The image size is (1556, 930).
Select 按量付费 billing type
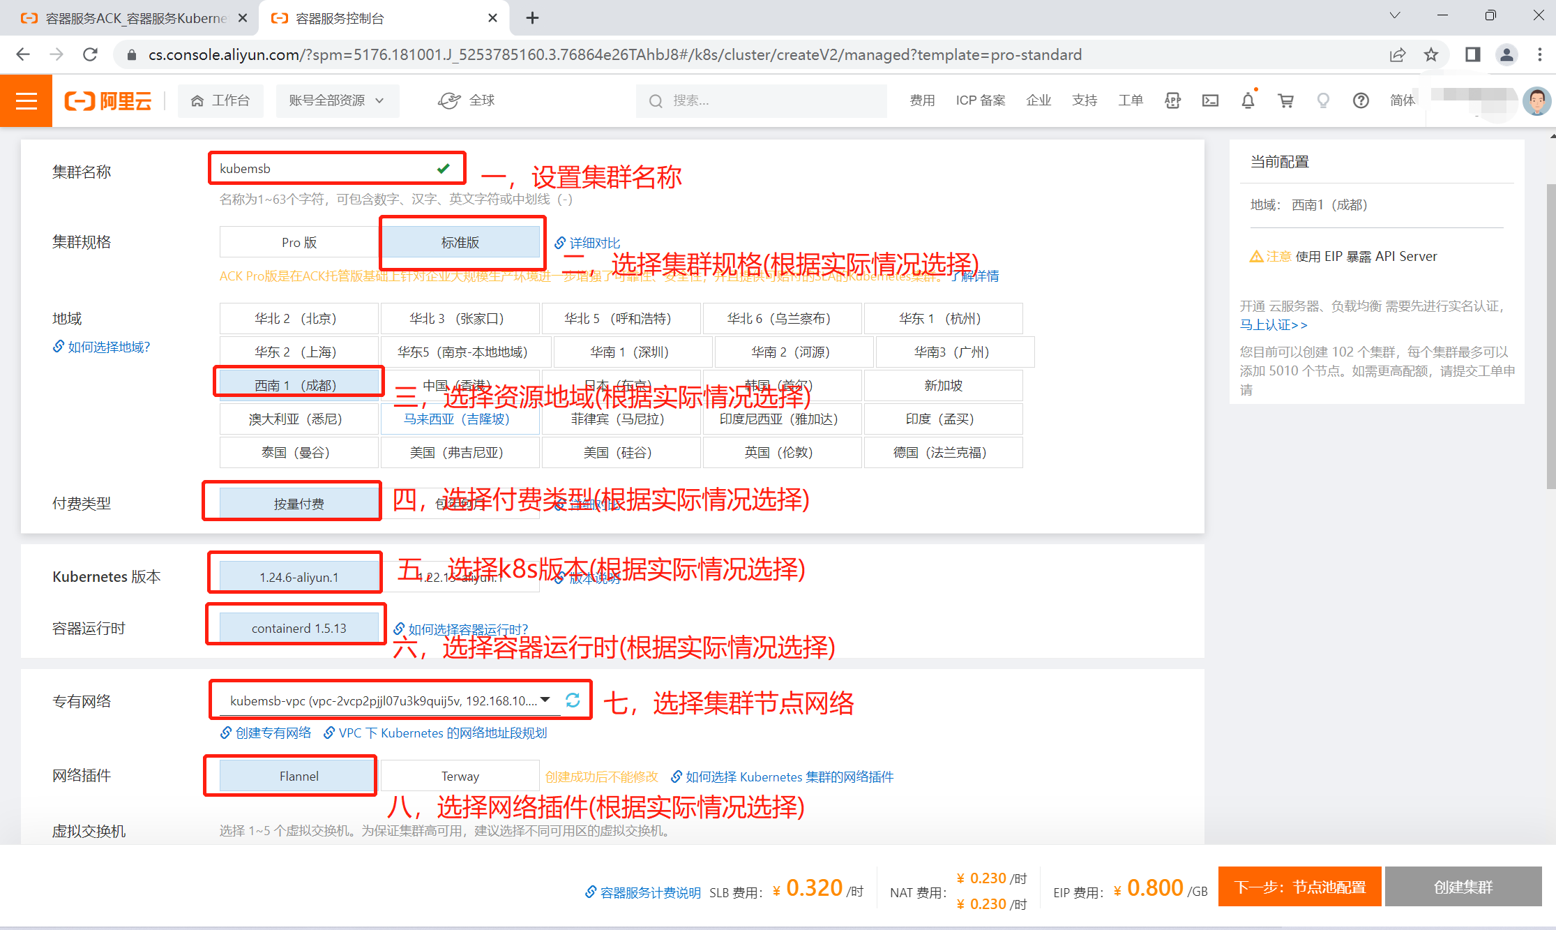click(299, 504)
